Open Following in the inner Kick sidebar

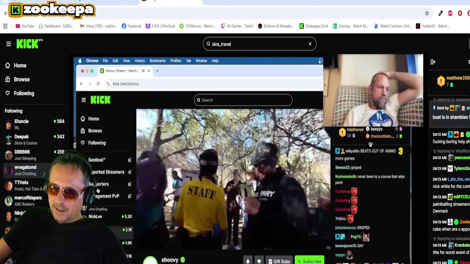[x=93, y=143]
